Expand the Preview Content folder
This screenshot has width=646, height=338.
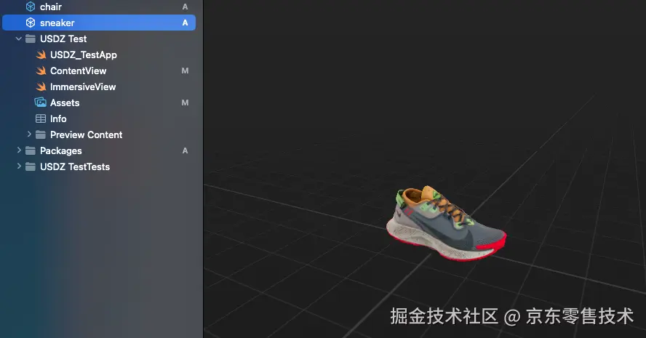tap(29, 134)
